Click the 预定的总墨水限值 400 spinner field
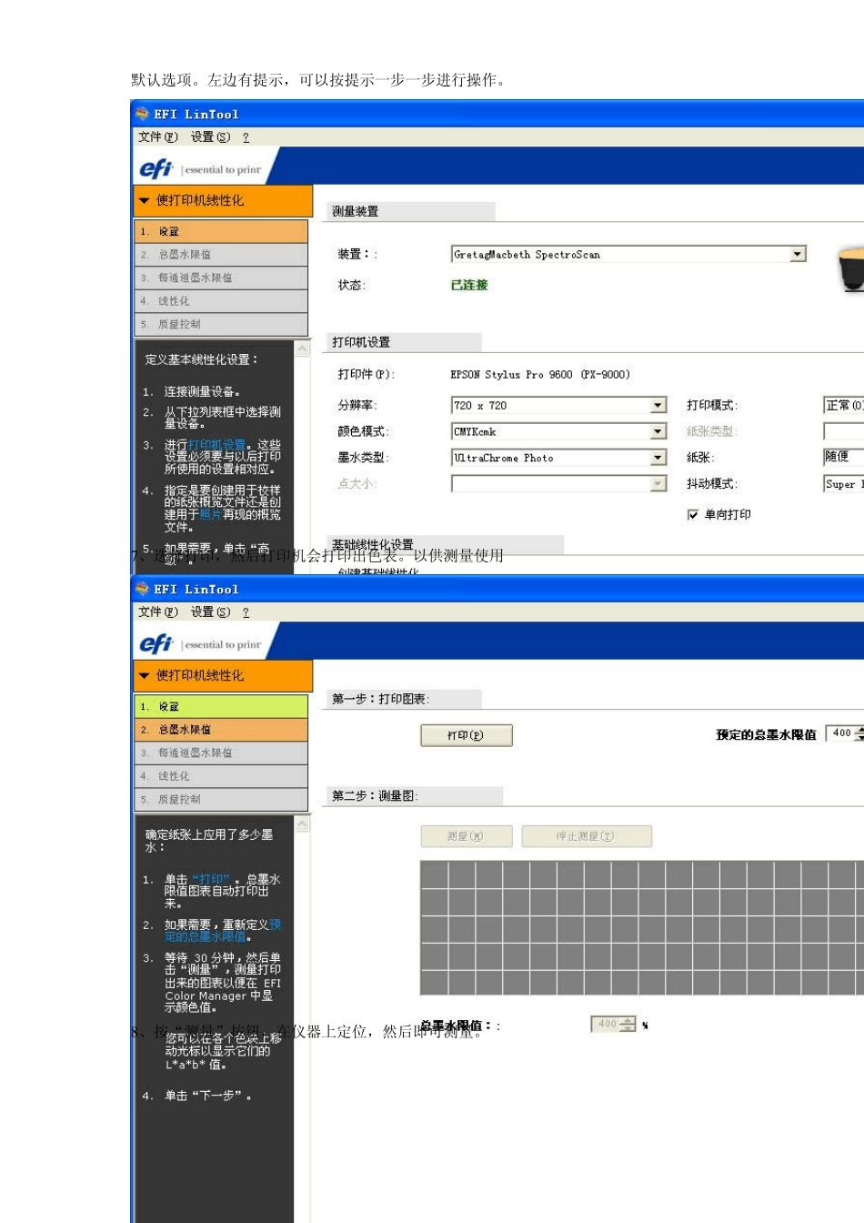864x1223 pixels. pos(846,733)
